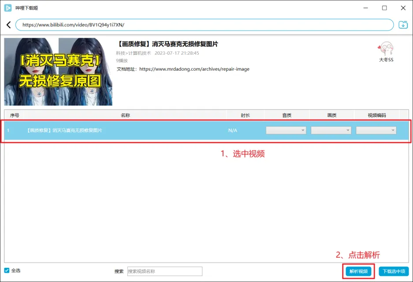Close the 哔哩下载姬 window

coord(403,8)
